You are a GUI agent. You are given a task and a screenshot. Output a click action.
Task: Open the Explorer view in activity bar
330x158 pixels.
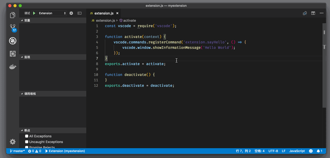13,15
